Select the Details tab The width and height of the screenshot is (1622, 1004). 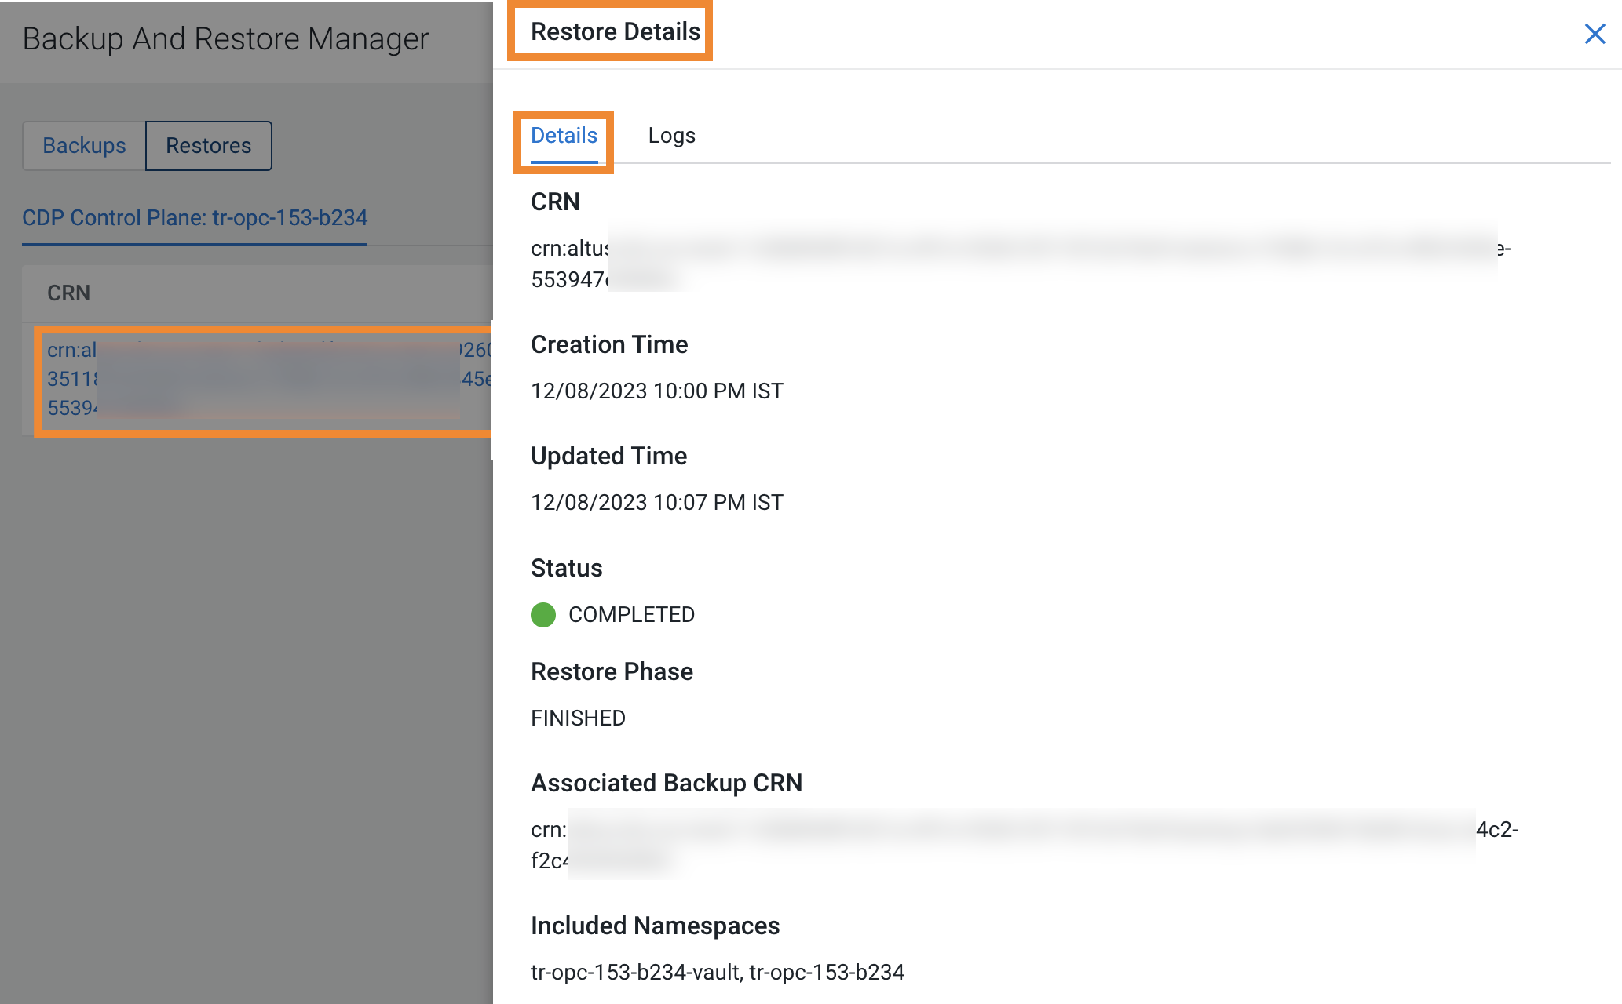pos(562,135)
